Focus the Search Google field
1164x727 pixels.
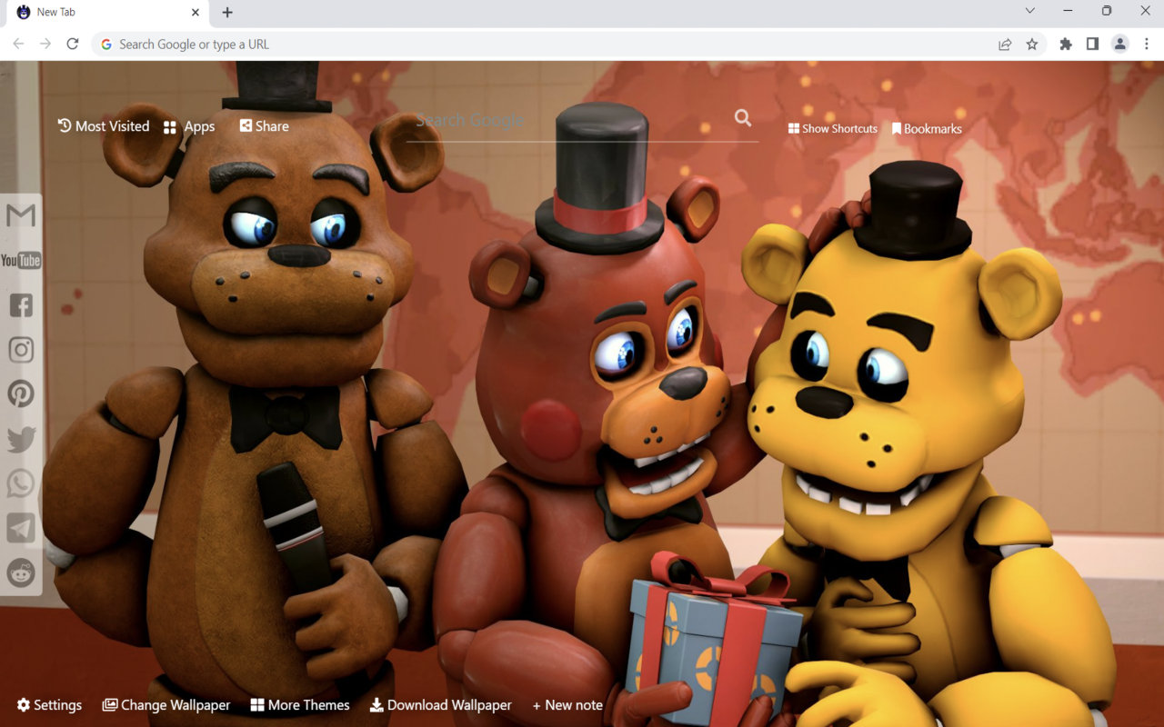pyautogui.click(x=568, y=120)
